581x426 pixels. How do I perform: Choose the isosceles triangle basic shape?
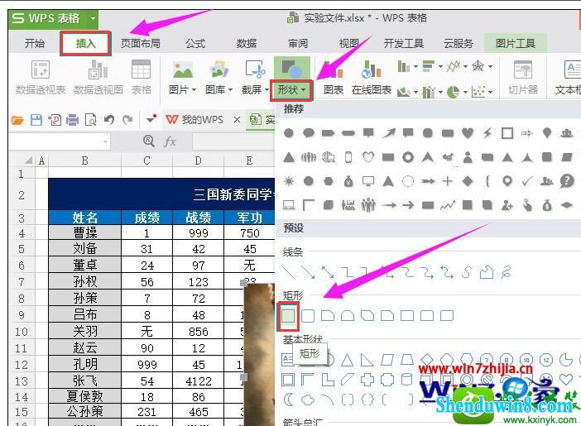pyautogui.click(x=347, y=359)
